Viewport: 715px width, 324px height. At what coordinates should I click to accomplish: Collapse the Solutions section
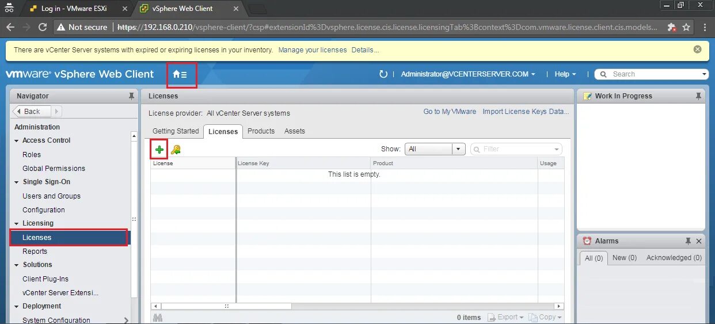17,265
